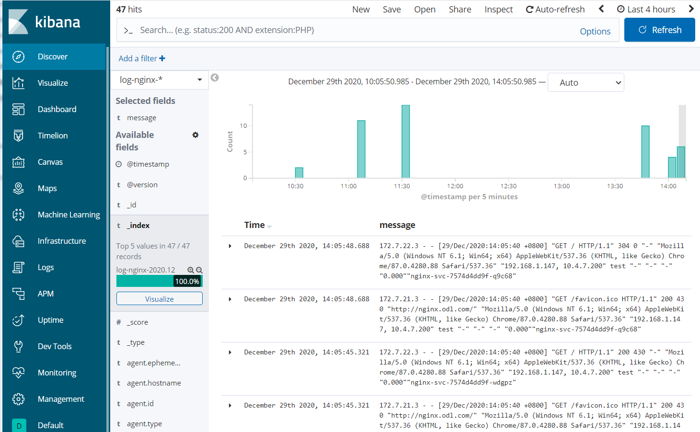Open the Uptime icon in sidebar
700x432 pixels.
[18, 320]
